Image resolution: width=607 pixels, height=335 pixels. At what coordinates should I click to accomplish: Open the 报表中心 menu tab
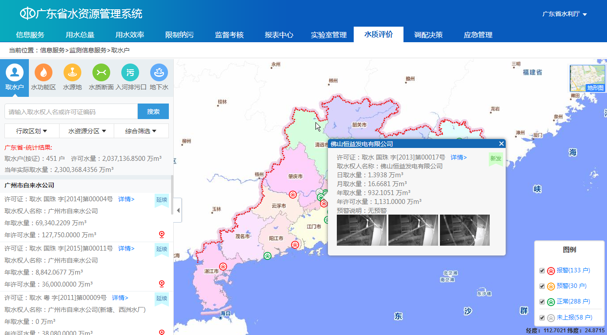[279, 35]
